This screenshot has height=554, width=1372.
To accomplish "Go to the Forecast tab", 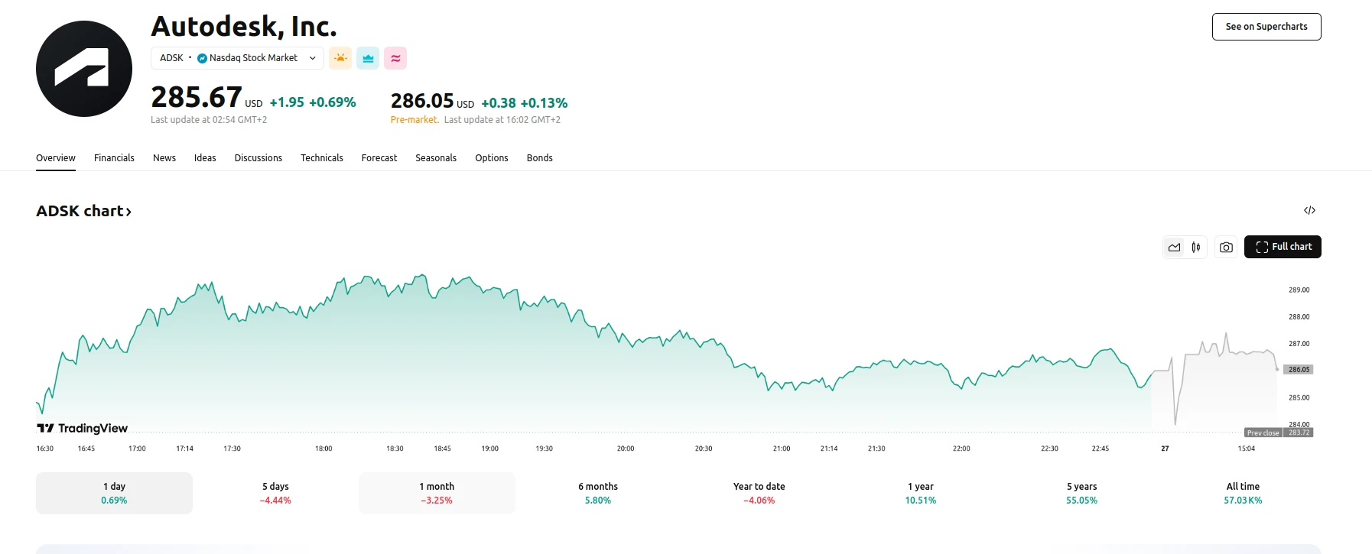I will pyautogui.click(x=379, y=158).
